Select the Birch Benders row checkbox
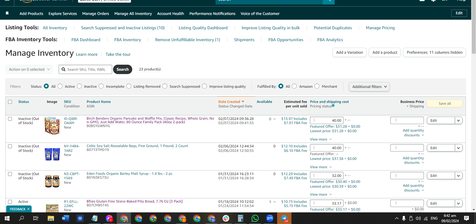This screenshot has width=476, height=224. click(x=10, y=119)
